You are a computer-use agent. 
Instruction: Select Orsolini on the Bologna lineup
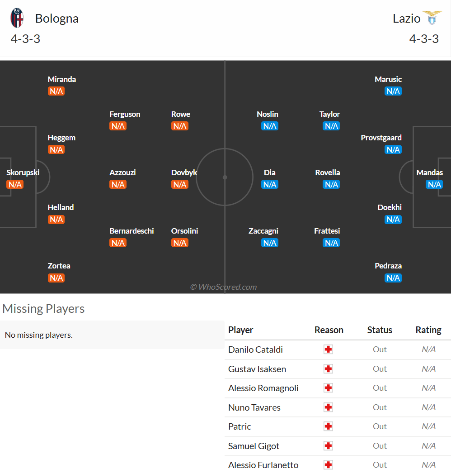coord(184,231)
